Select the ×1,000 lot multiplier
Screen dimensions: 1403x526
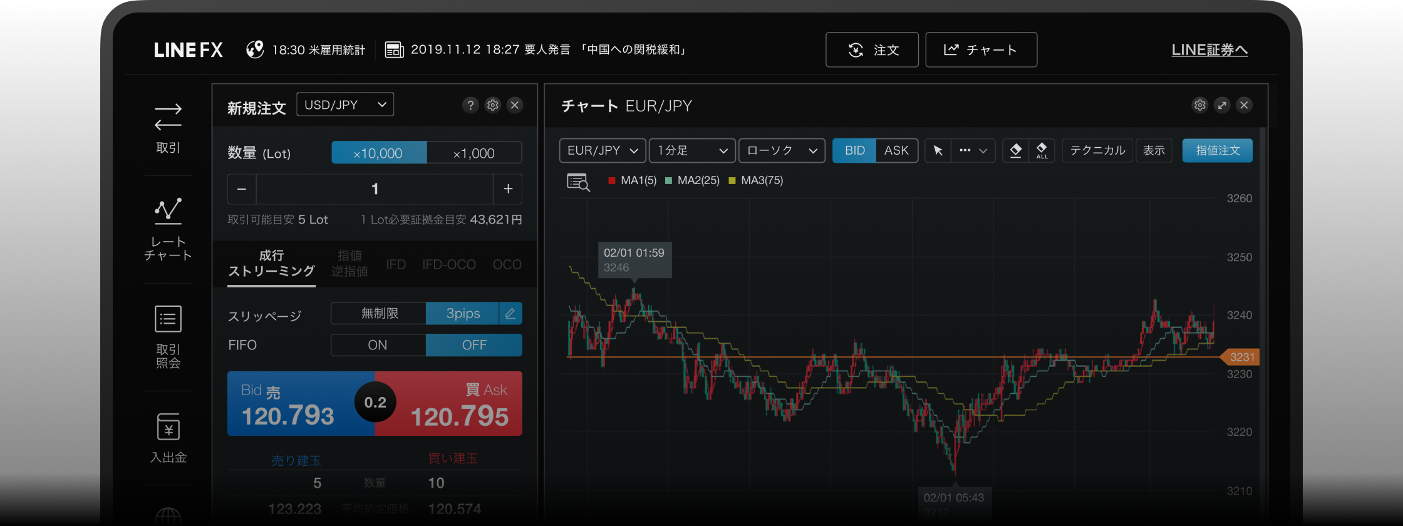coord(474,153)
